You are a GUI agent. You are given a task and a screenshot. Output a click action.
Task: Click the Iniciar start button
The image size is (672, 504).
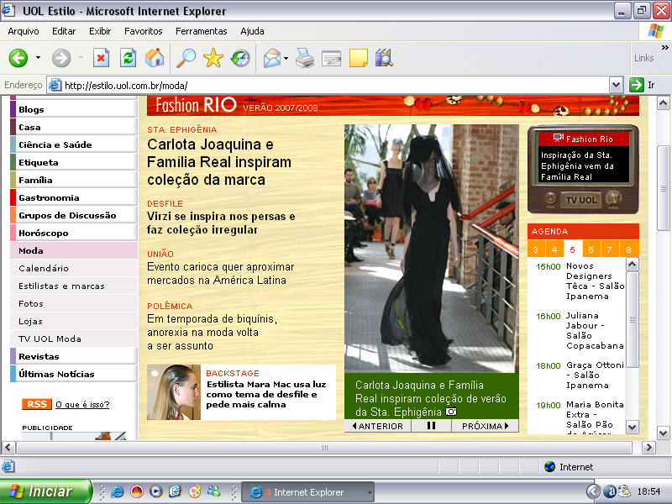[37, 491]
